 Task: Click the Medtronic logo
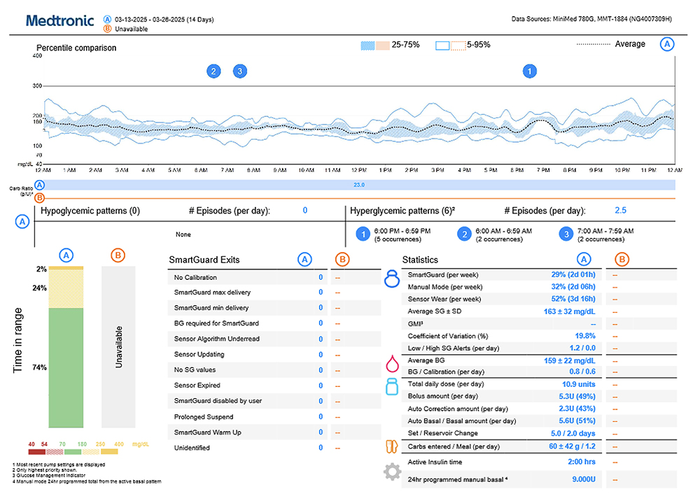click(59, 21)
